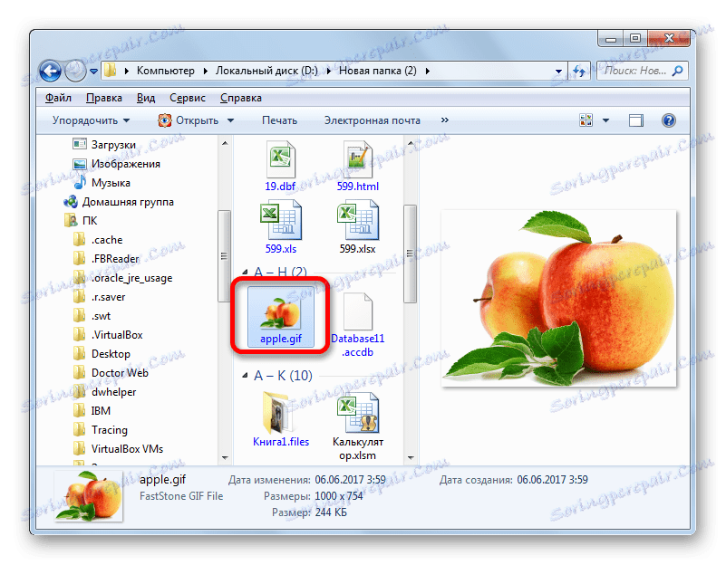Click Электронная почта button

[x=373, y=120]
